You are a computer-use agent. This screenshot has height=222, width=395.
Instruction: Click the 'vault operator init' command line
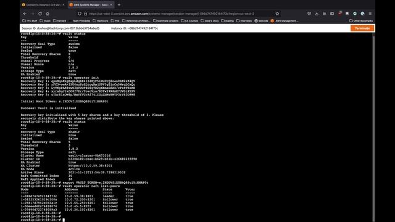pyautogui.click(x=60, y=78)
